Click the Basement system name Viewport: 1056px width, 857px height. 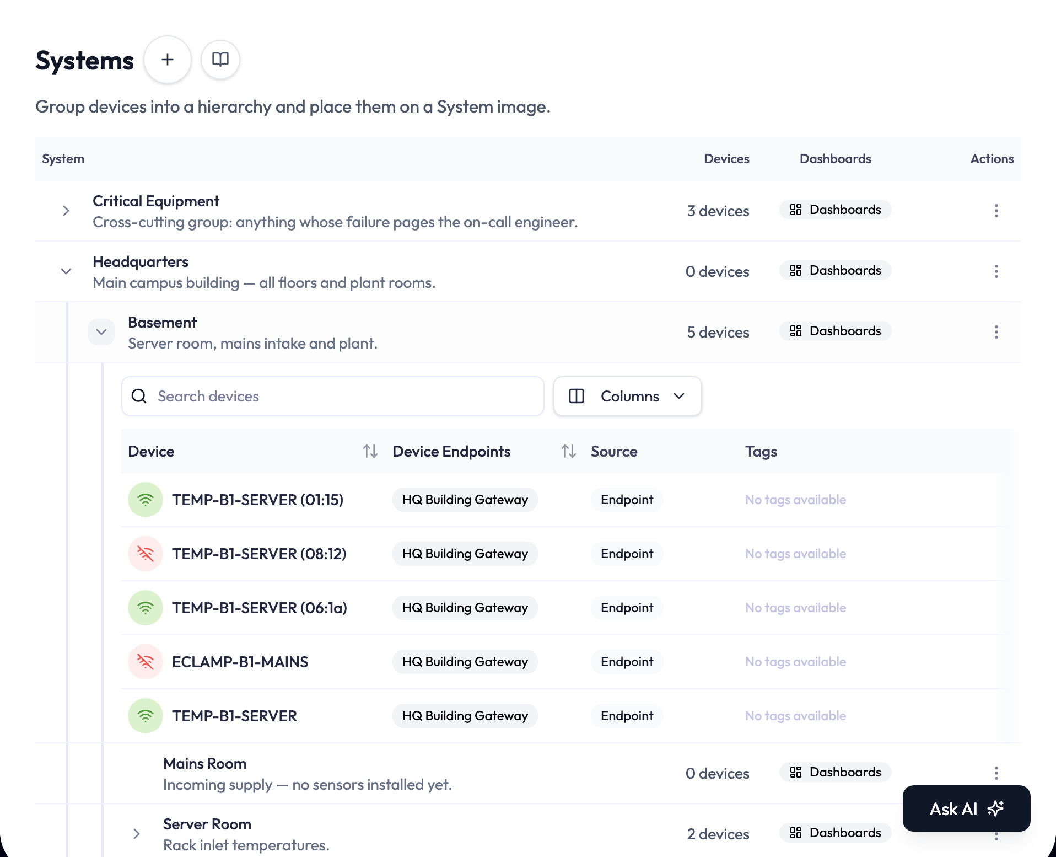tap(162, 322)
